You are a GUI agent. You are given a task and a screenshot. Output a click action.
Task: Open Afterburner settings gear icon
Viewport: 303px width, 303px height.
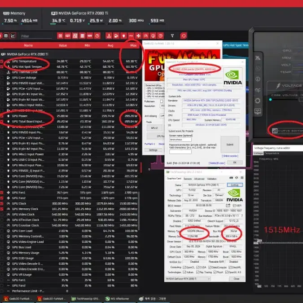tap(258, 101)
